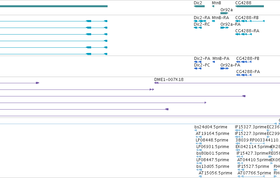Click the AT07766.5prime EST label
Screen dimensions: 280x178
coord(254,173)
